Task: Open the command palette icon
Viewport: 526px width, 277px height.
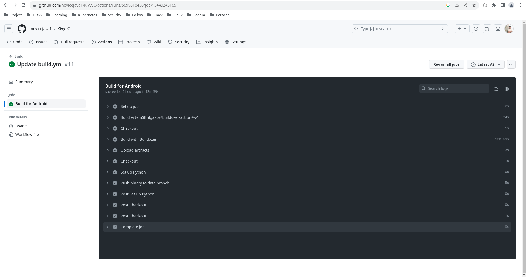Action: point(443,29)
